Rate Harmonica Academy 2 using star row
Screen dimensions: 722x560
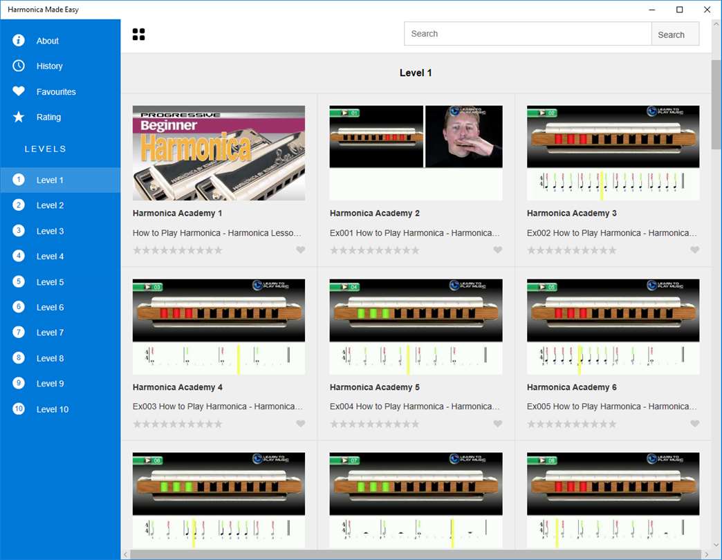pos(374,250)
